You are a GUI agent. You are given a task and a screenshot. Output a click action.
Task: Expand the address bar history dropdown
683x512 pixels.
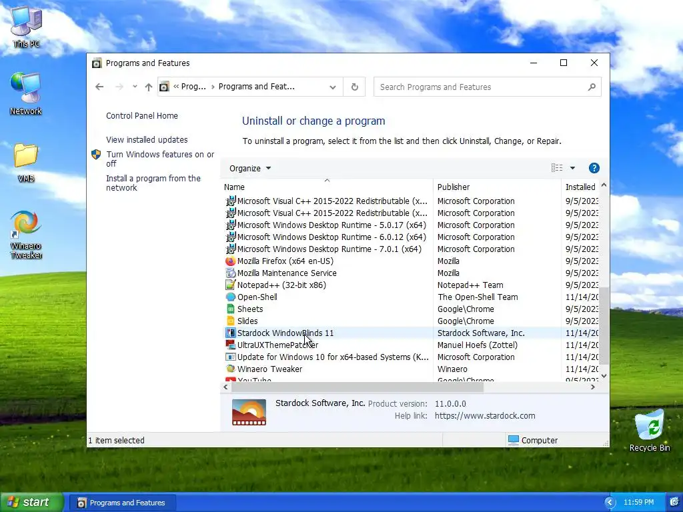click(x=333, y=87)
